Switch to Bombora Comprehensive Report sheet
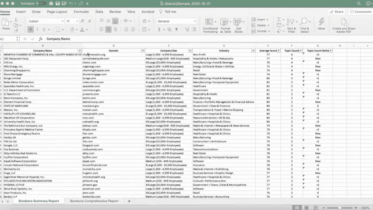This screenshot has height=210, width=373. [94, 201]
